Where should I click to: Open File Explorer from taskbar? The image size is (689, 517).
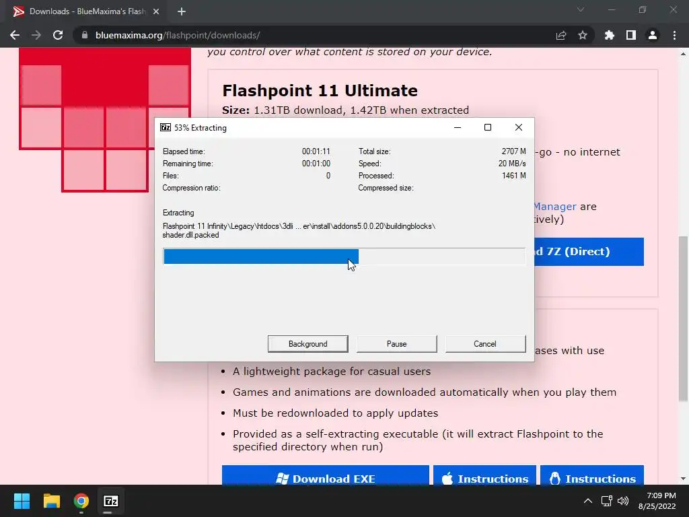[x=51, y=501]
